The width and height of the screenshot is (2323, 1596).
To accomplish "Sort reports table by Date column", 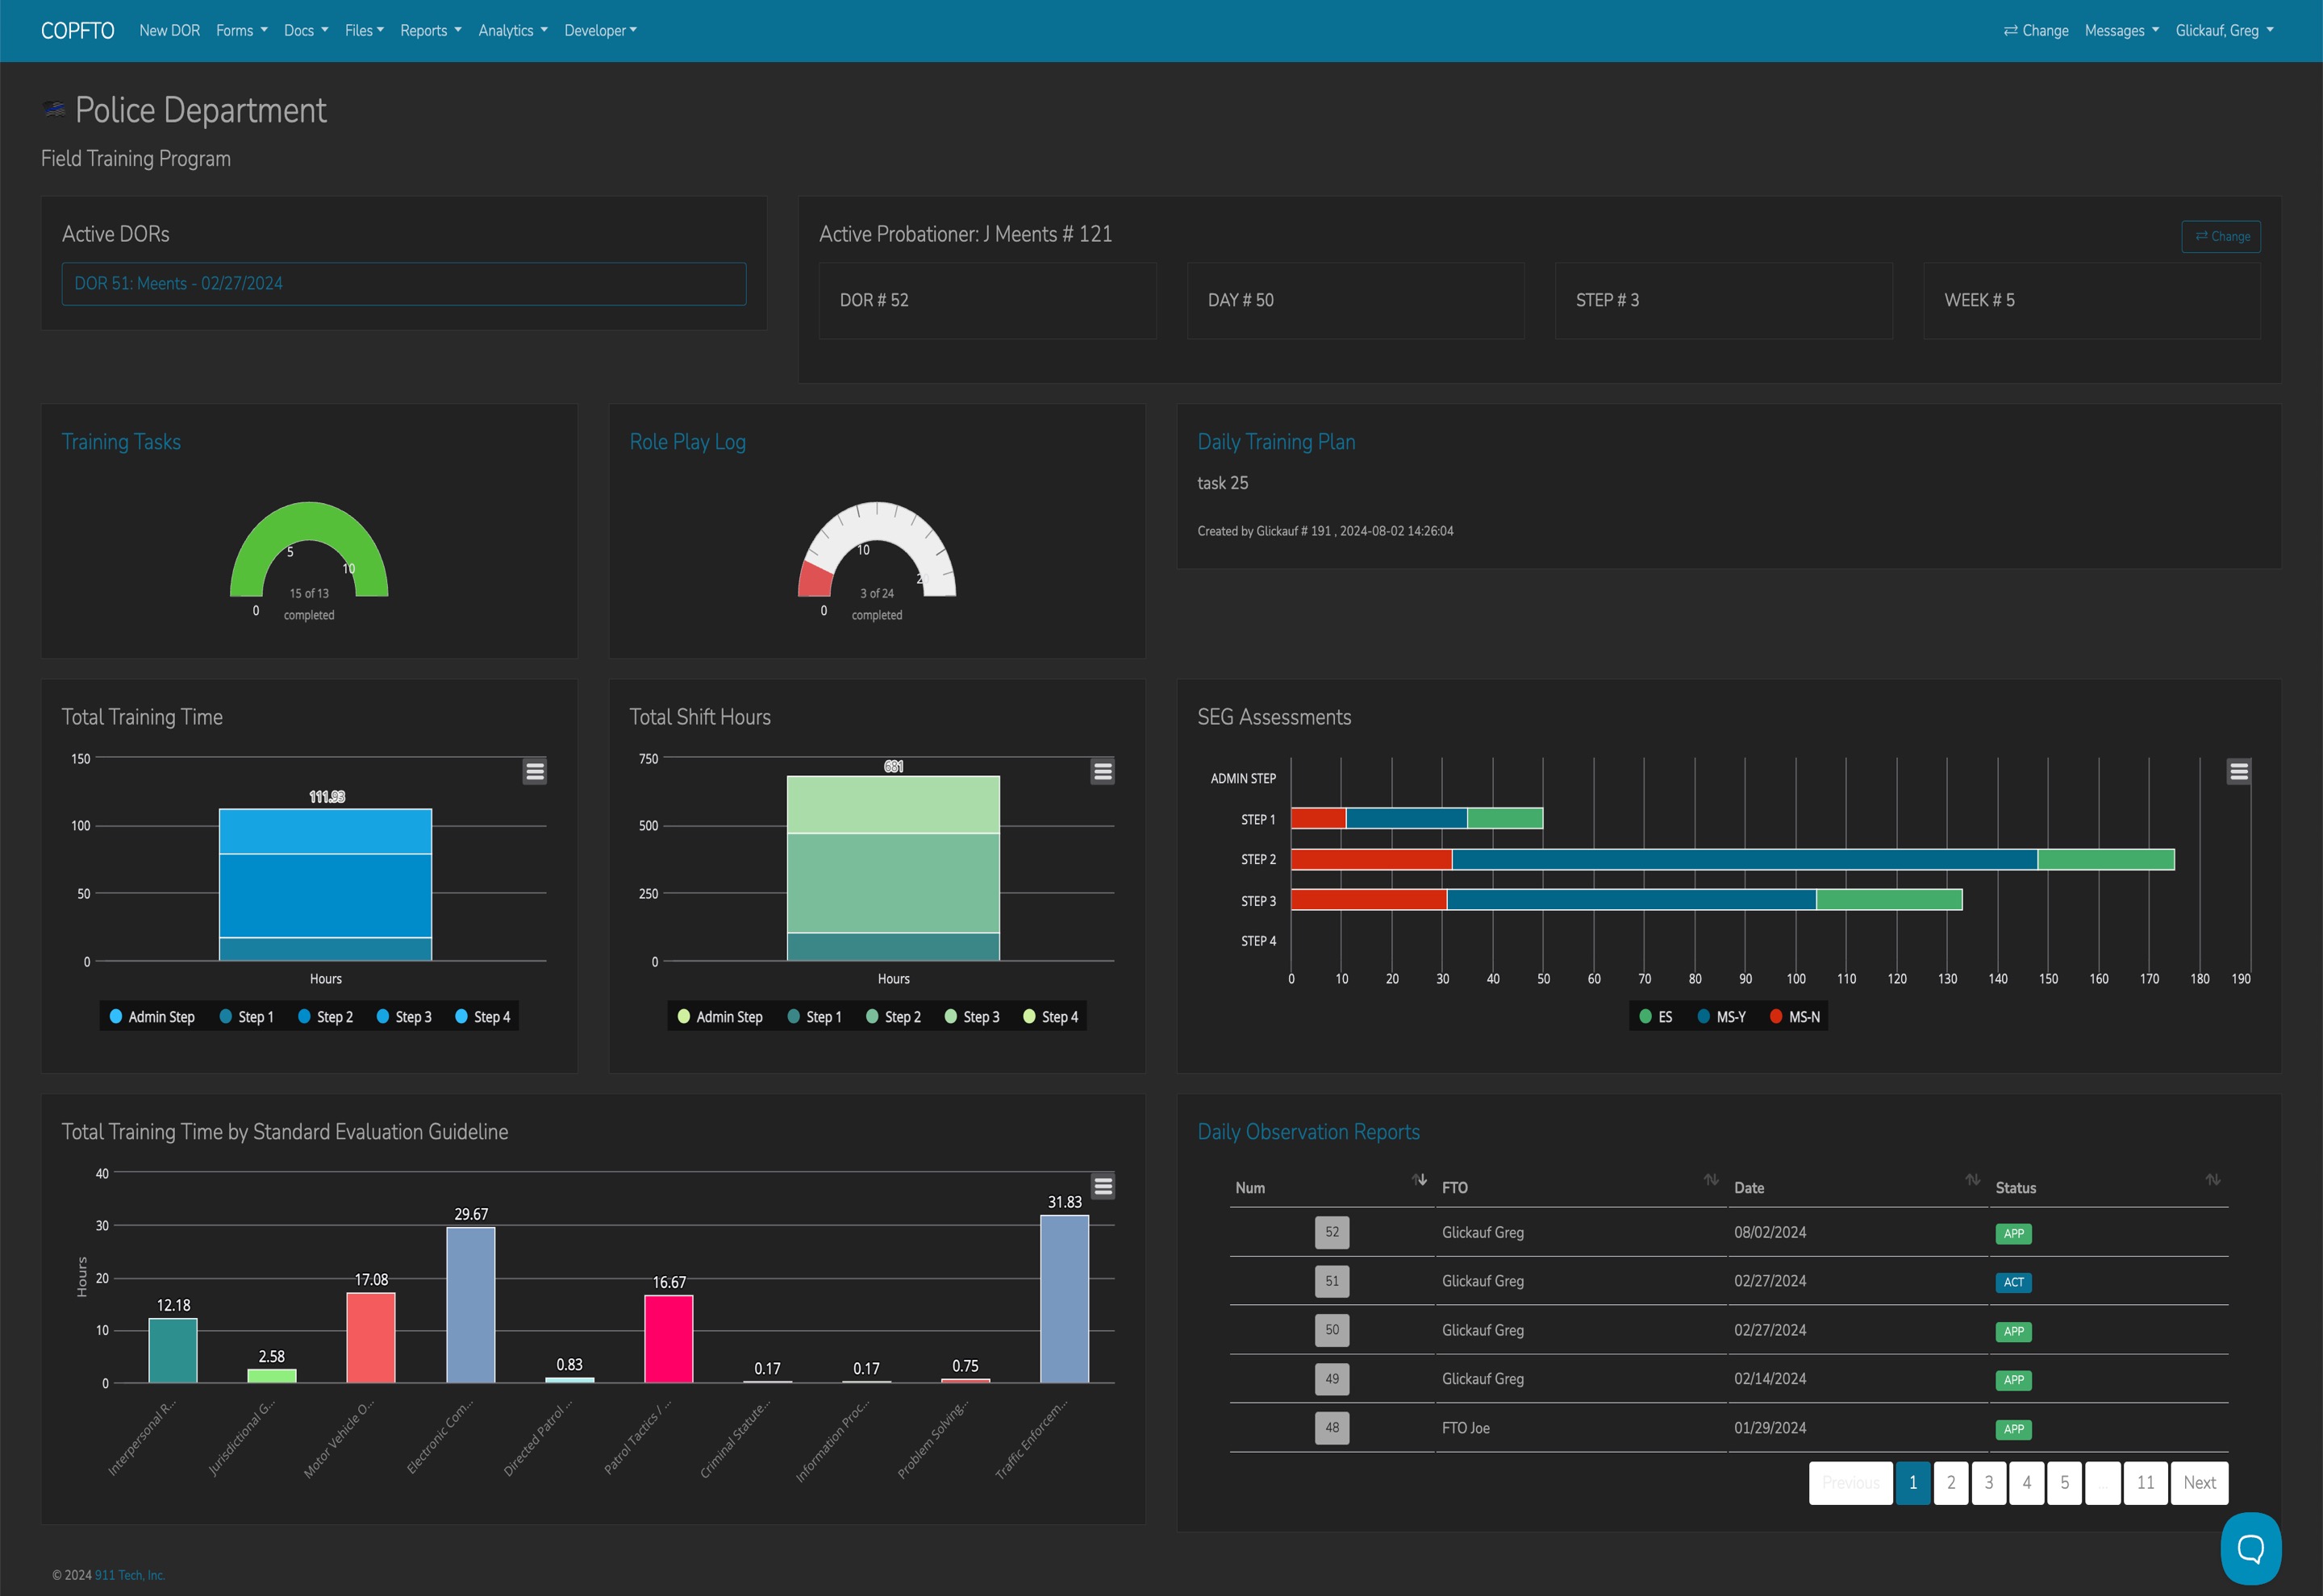I will [1972, 1180].
